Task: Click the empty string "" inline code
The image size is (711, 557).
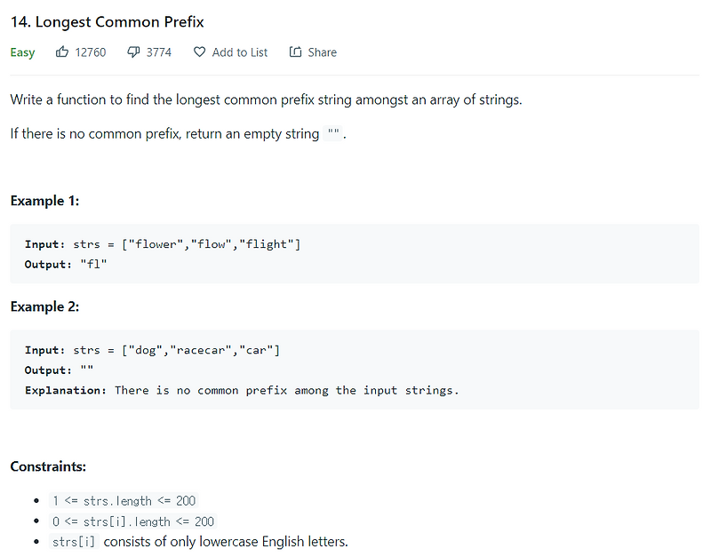Action: 334,134
